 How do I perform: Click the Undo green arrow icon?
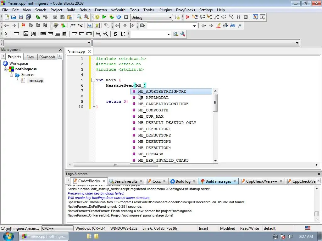[38, 17]
